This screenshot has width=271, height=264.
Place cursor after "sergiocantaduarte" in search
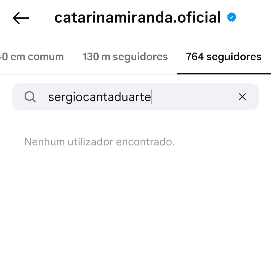tap(152, 97)
